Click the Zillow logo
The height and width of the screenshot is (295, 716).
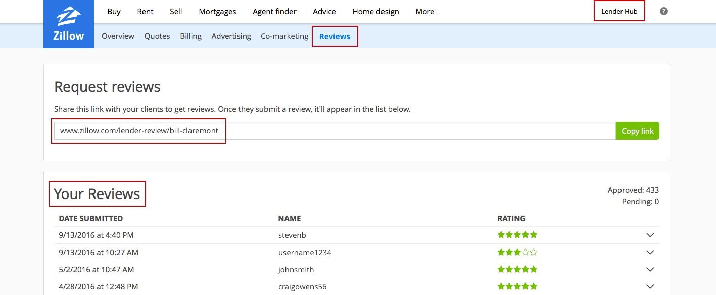pyautogui.click(x=69, y=24)
